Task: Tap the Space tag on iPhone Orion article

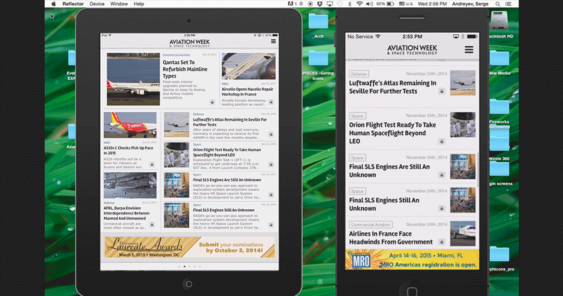Action: tap(358, 116)
